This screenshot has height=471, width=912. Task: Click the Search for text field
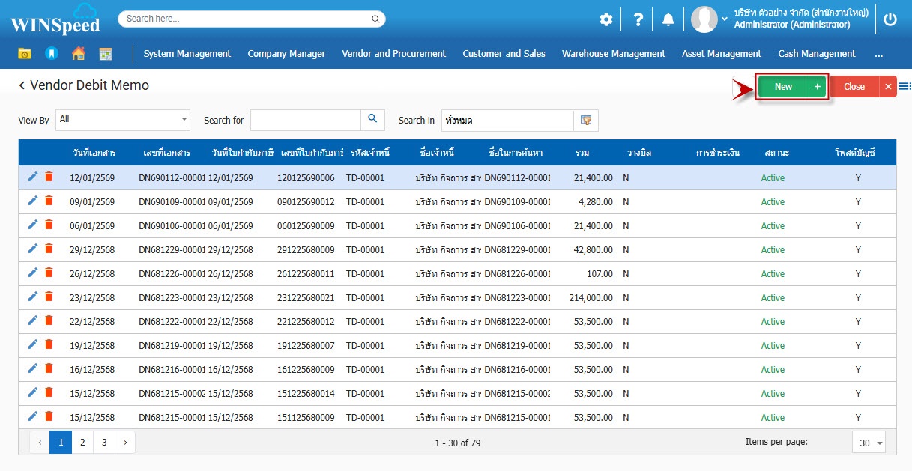click(305, 120)
